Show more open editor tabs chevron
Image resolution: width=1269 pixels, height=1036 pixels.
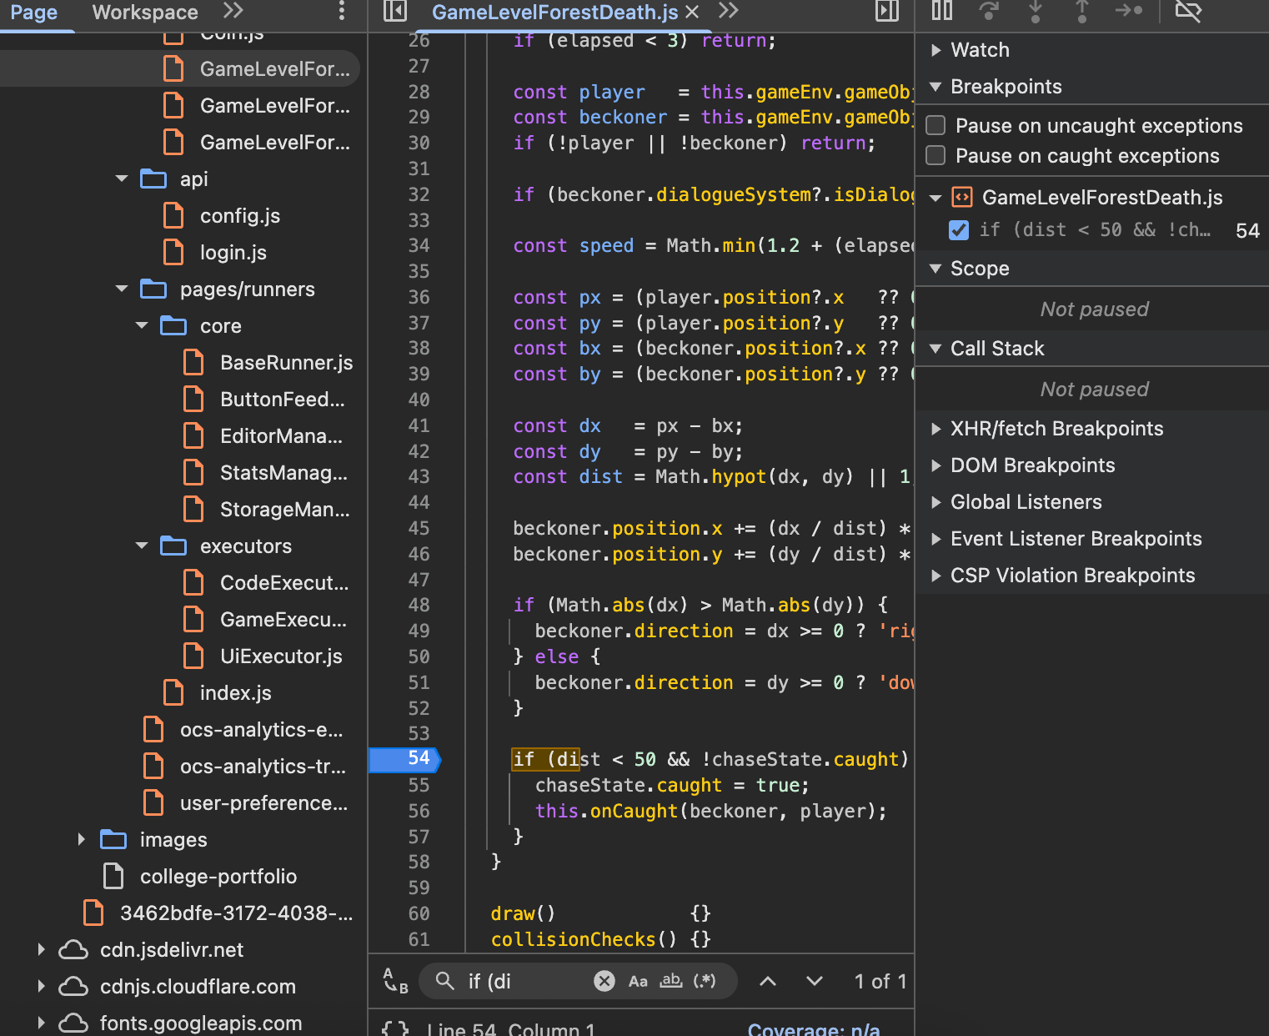pos(729,11)
